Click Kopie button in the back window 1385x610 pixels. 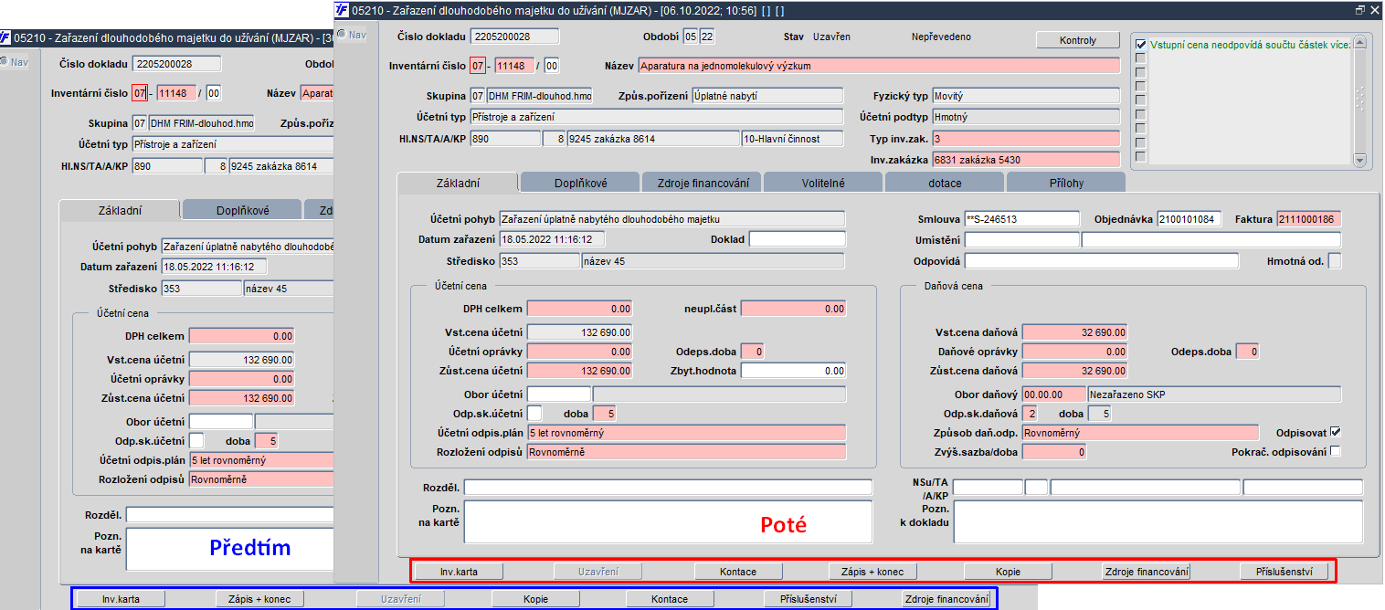click(536, 600)
